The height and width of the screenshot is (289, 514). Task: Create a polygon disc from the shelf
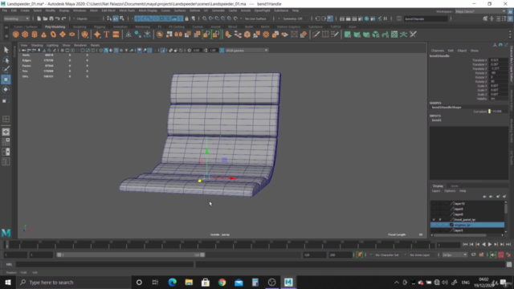point(71,35)
